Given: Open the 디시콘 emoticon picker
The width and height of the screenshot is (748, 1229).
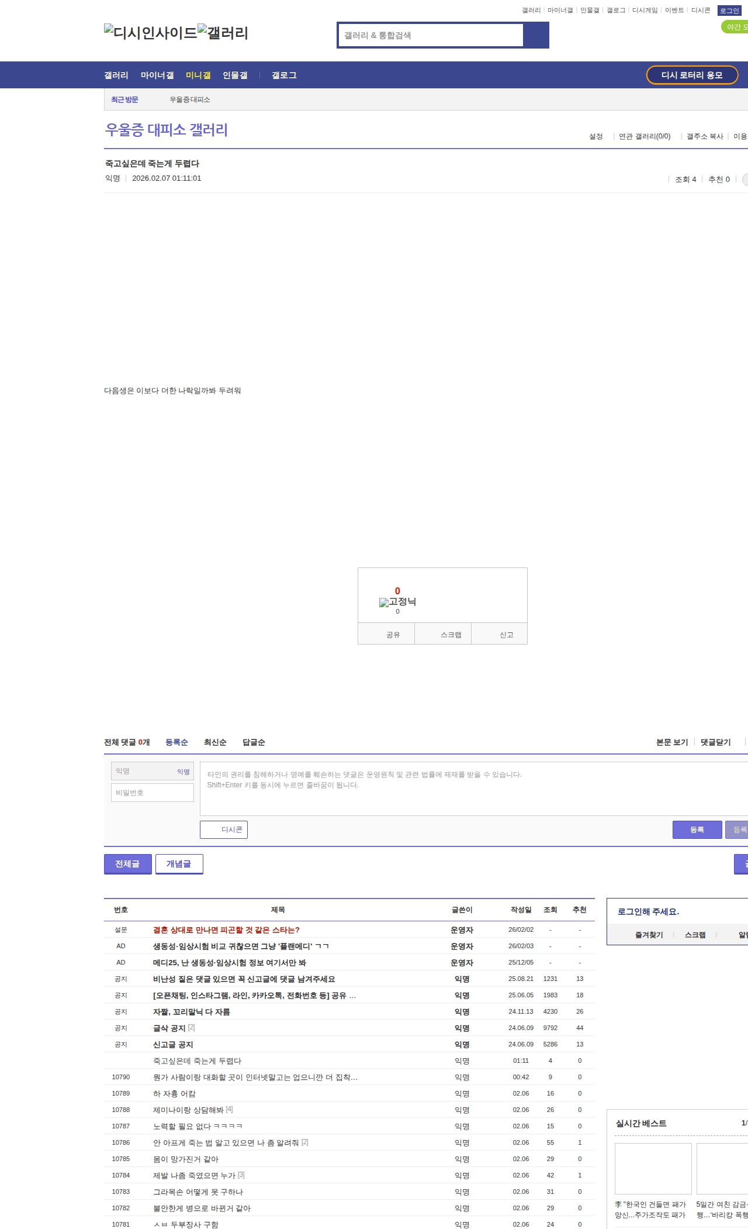Looking at the screenshot, I should pyautogui.click(x=224, y=829).
